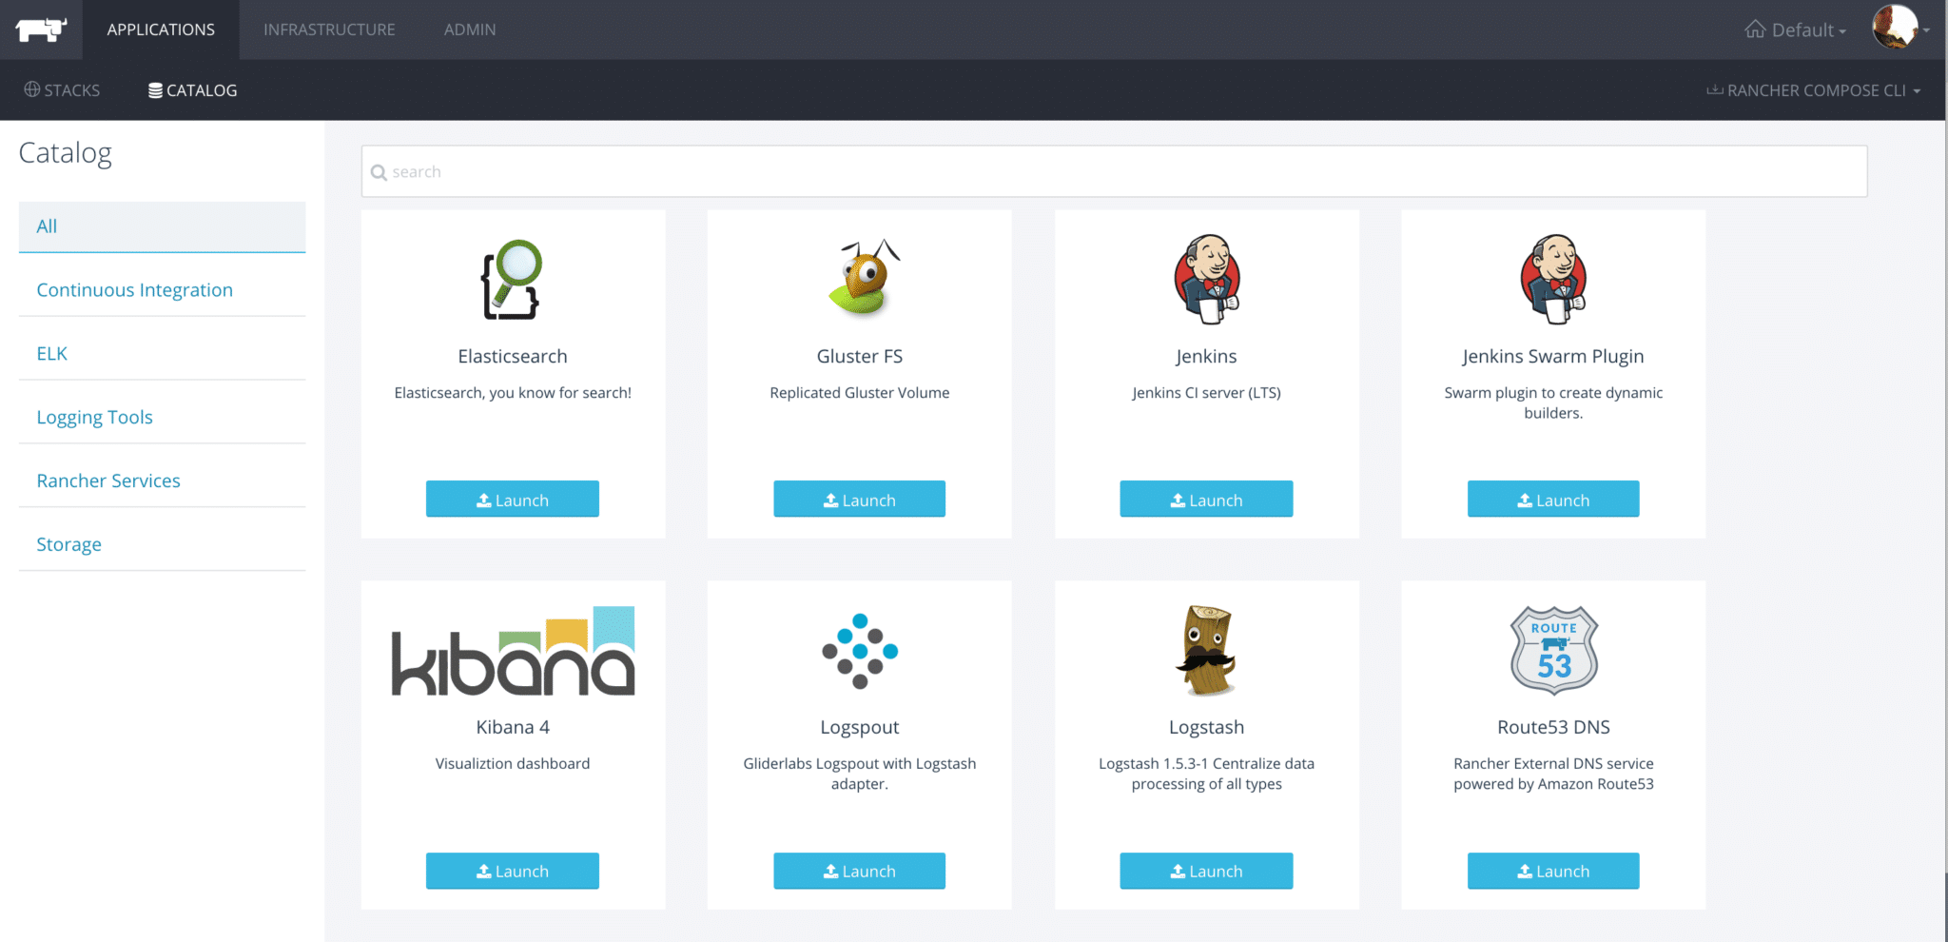Click the Elasticsearch magnifier icon
The image size is (1948, 942).
pos(512,279)
